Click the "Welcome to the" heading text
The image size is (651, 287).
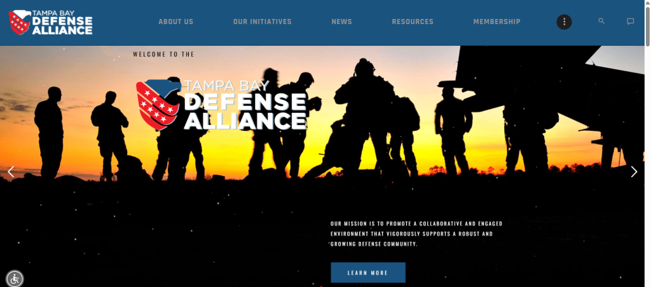(x=163, y=55)
